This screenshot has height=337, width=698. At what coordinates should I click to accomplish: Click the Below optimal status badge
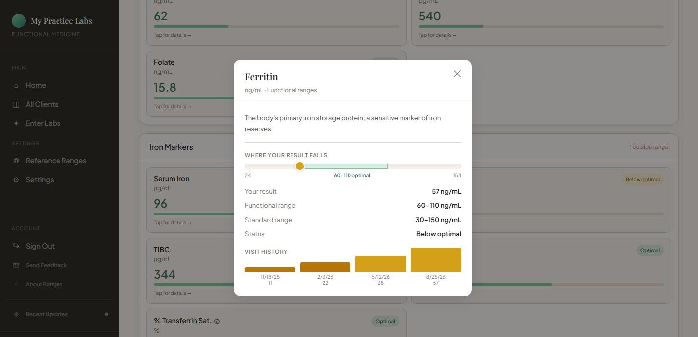tap(642, 179)
